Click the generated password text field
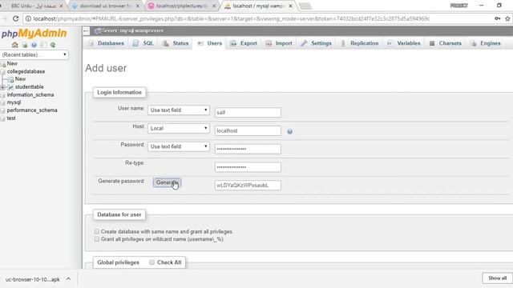The image size is (513, 288). (248, 185)
